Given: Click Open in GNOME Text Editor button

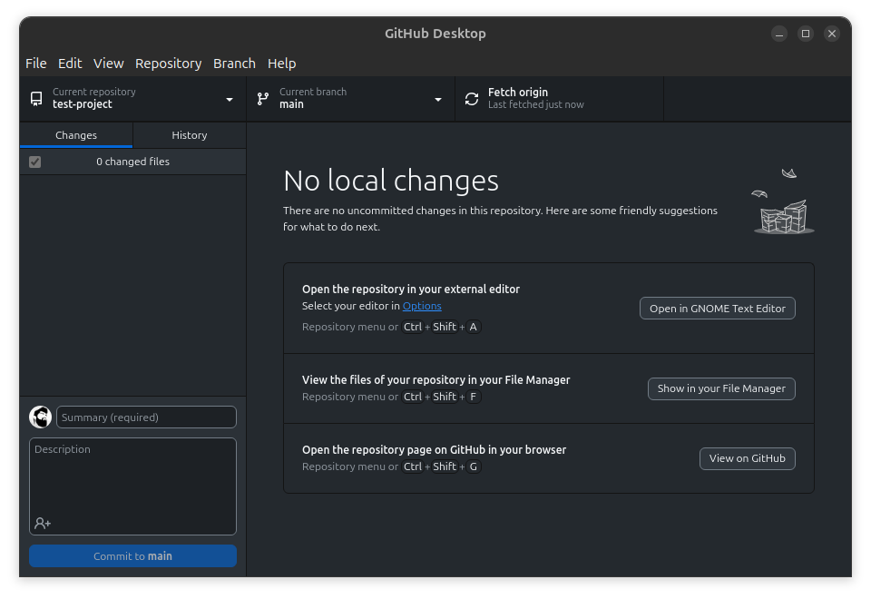Looking at the screenshot, I should [717, 309].
